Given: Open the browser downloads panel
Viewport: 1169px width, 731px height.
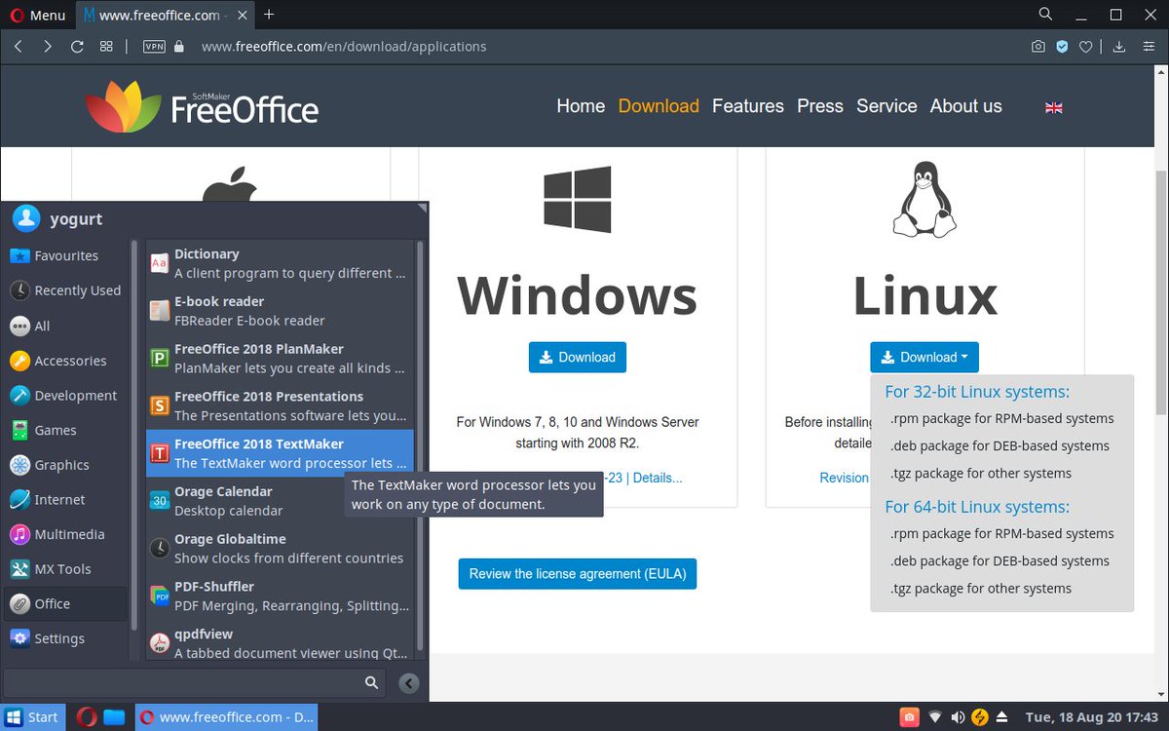Looking at the screenshot, I should (1119, 46).
